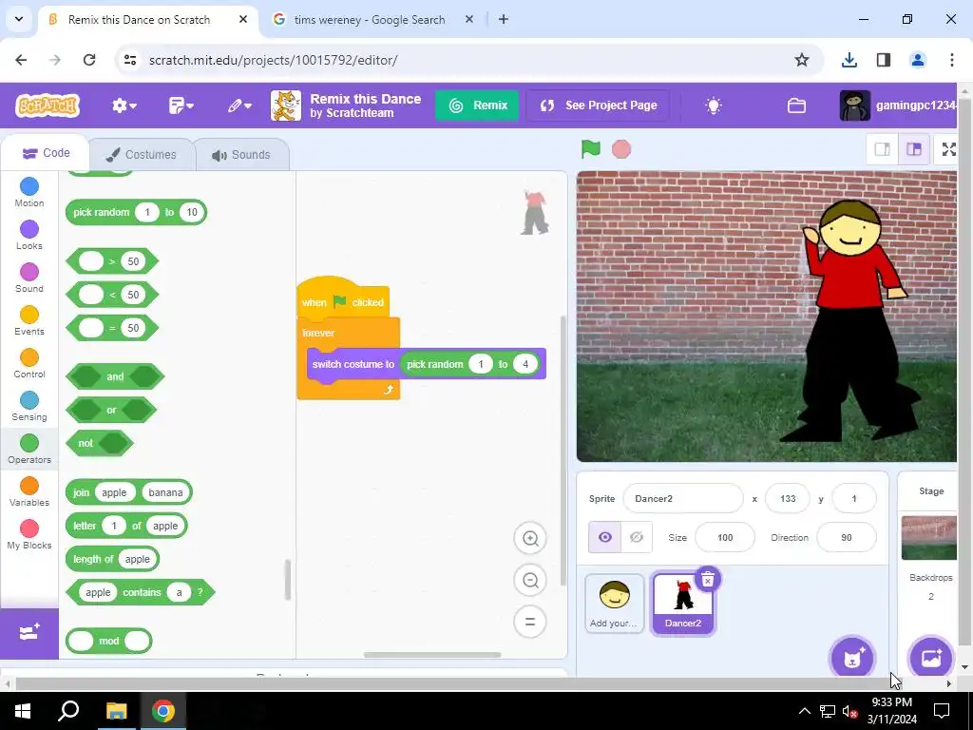Select the Control block category

[29, 364]
